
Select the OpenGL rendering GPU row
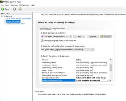coord(75,78)
